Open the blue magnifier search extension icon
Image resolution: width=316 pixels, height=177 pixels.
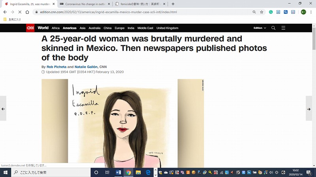coord(286,12)
